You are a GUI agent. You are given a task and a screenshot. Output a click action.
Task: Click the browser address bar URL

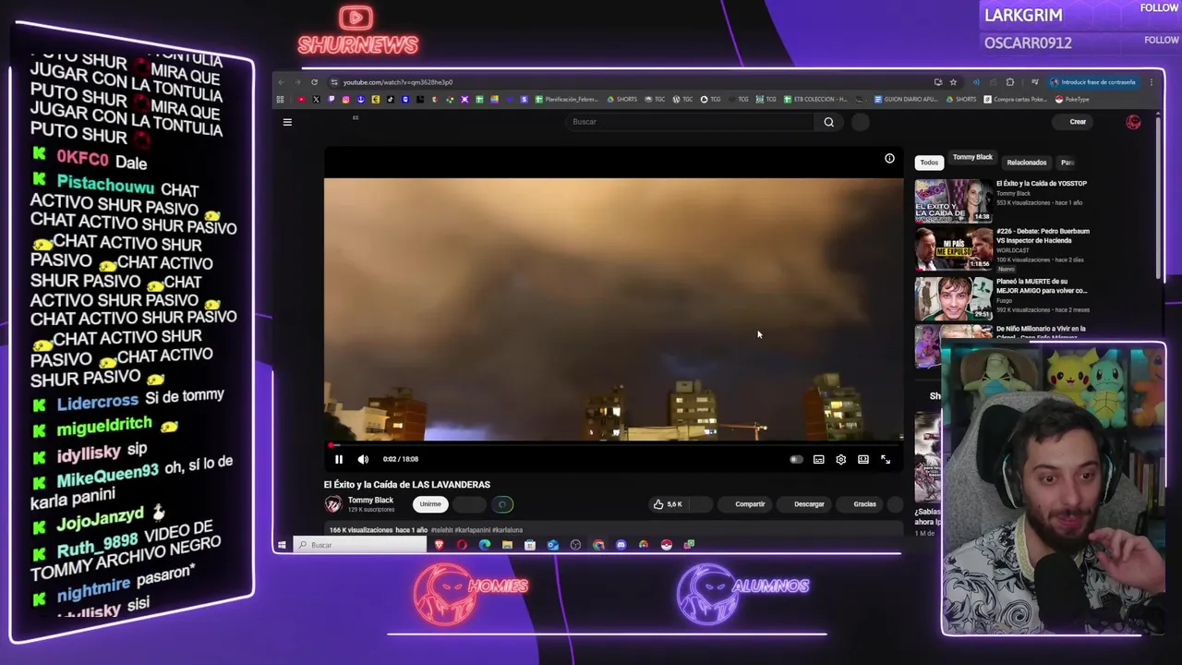tap(398, 82)
